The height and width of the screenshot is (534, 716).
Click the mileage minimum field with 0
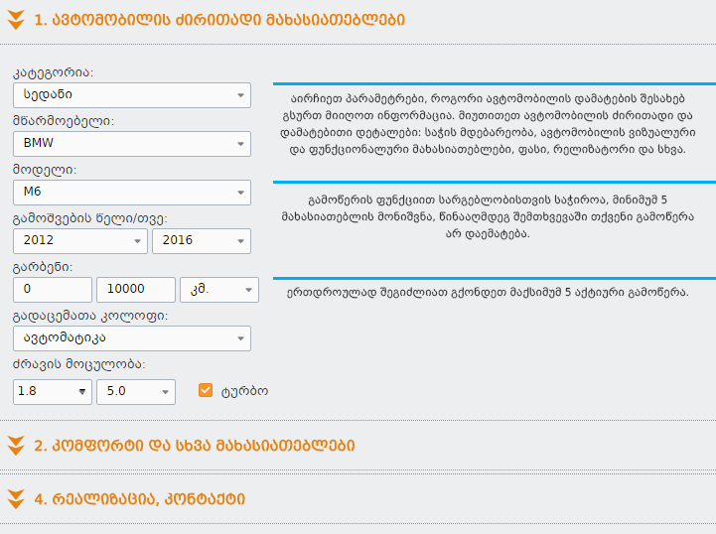point(53,290)
